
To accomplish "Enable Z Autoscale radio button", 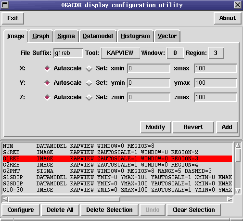I will pos(47,97).
